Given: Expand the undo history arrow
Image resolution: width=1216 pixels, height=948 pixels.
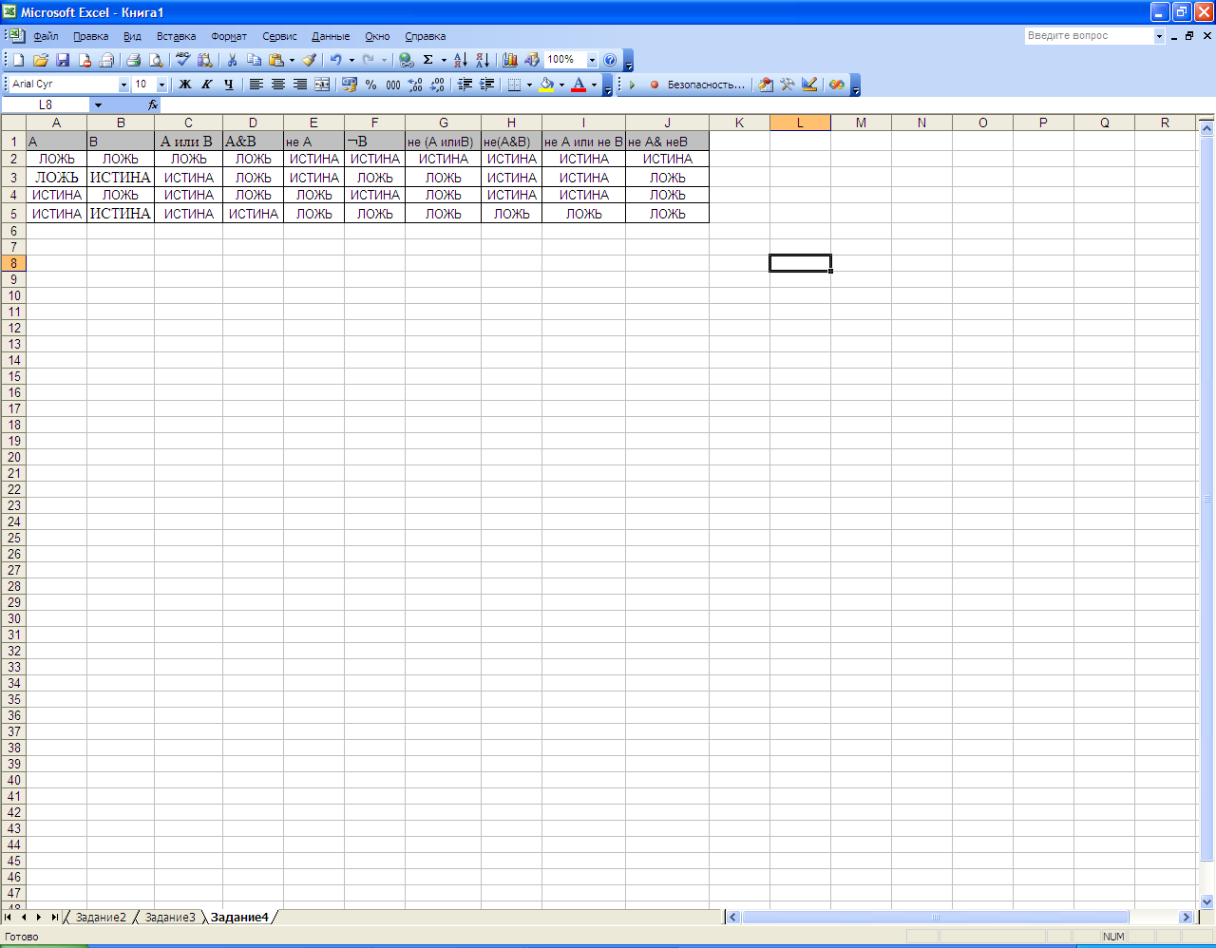Looking at the screenshot, I should tap(351, 60).
